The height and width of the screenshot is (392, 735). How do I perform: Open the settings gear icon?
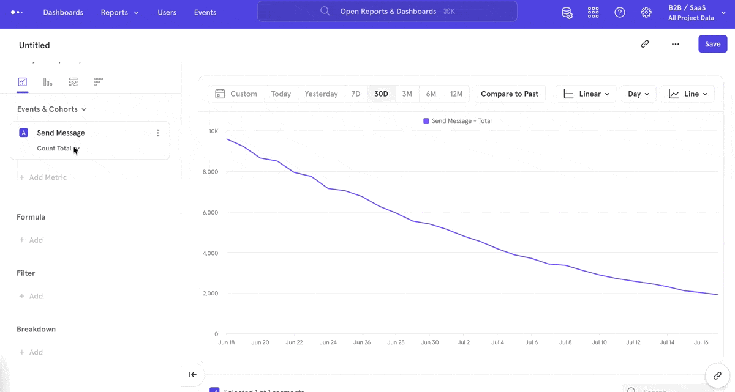point(646,12)
